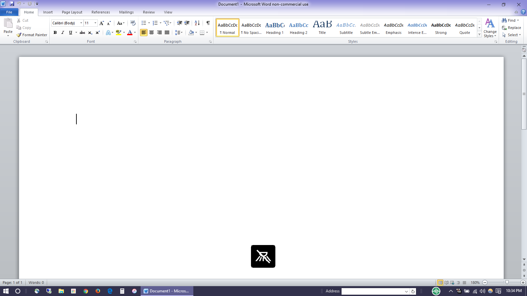Viewport: 527px width, 296px height.
Task: Click the Replace button
Action: coord(512,28)
